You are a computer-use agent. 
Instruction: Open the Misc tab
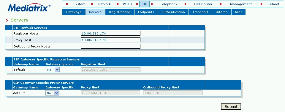(239, 12)
